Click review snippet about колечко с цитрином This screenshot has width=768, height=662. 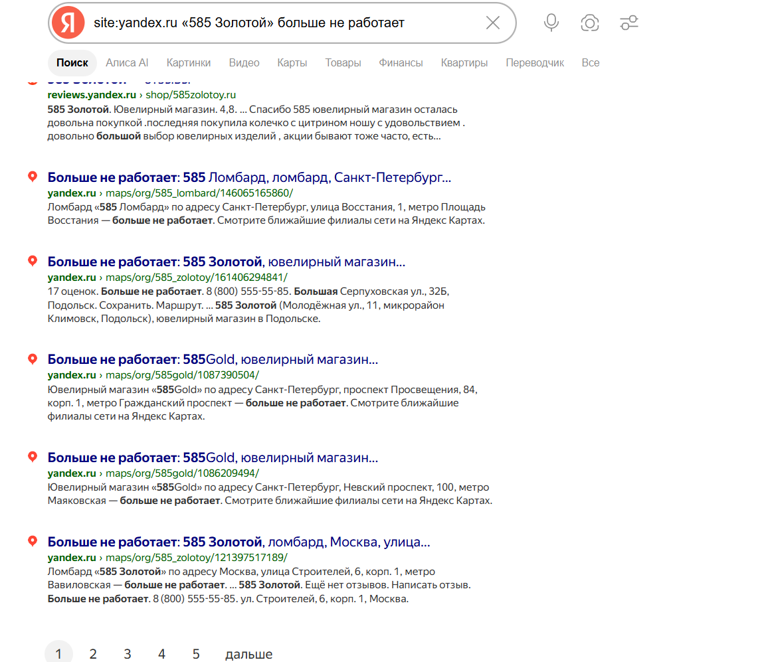[x=256, y=122]
